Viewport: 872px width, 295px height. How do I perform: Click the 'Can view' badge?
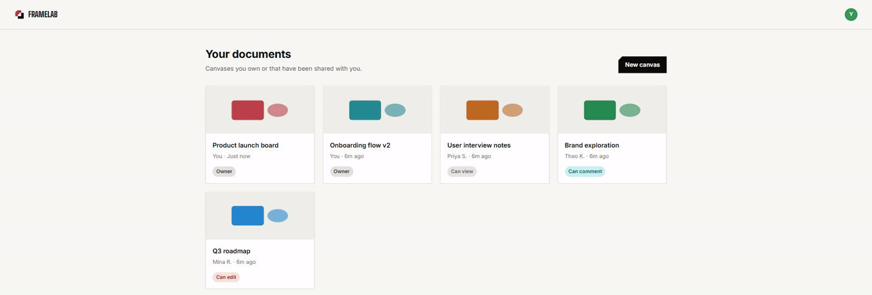click(462, 171)
